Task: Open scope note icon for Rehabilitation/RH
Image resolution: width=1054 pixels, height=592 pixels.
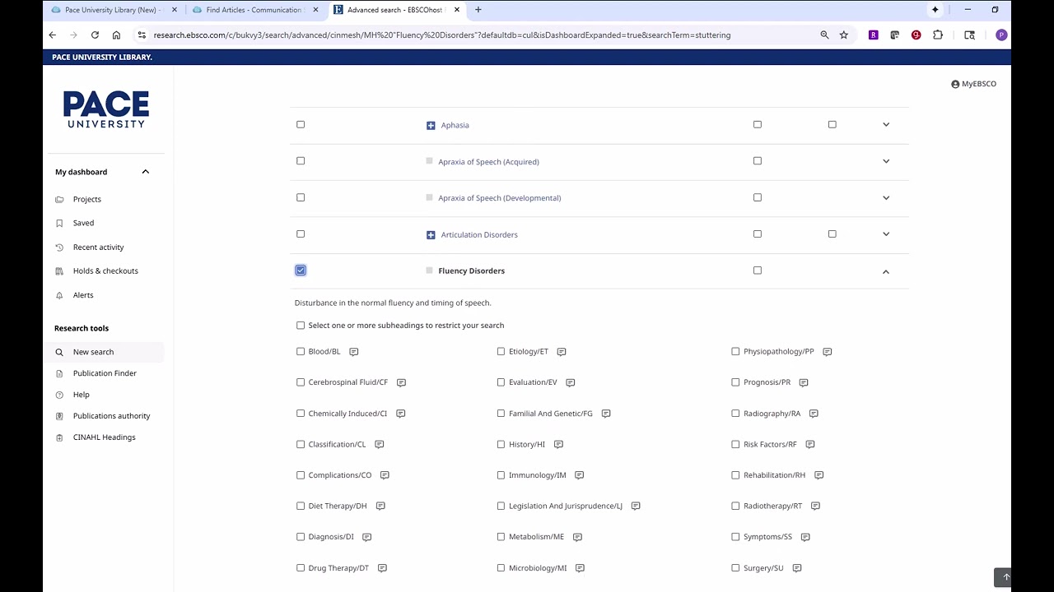Action: pos(819,475)
